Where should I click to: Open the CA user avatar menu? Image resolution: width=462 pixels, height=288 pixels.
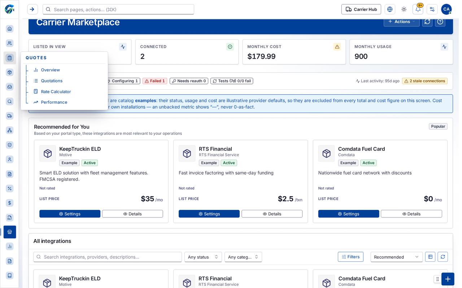pyautogui.click(x=446, y=9)
